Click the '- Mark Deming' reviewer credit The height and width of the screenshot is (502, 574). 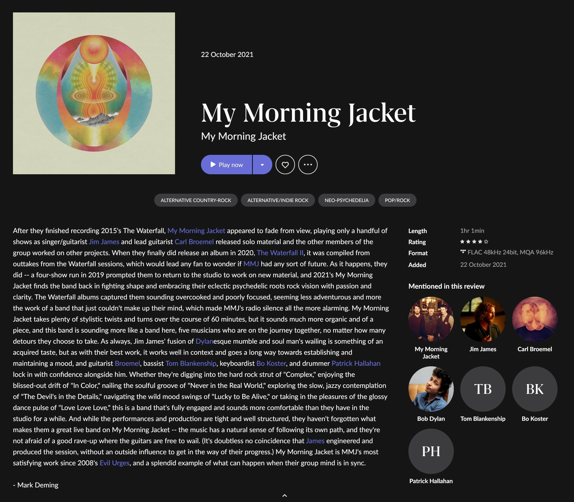click(36, 485)
